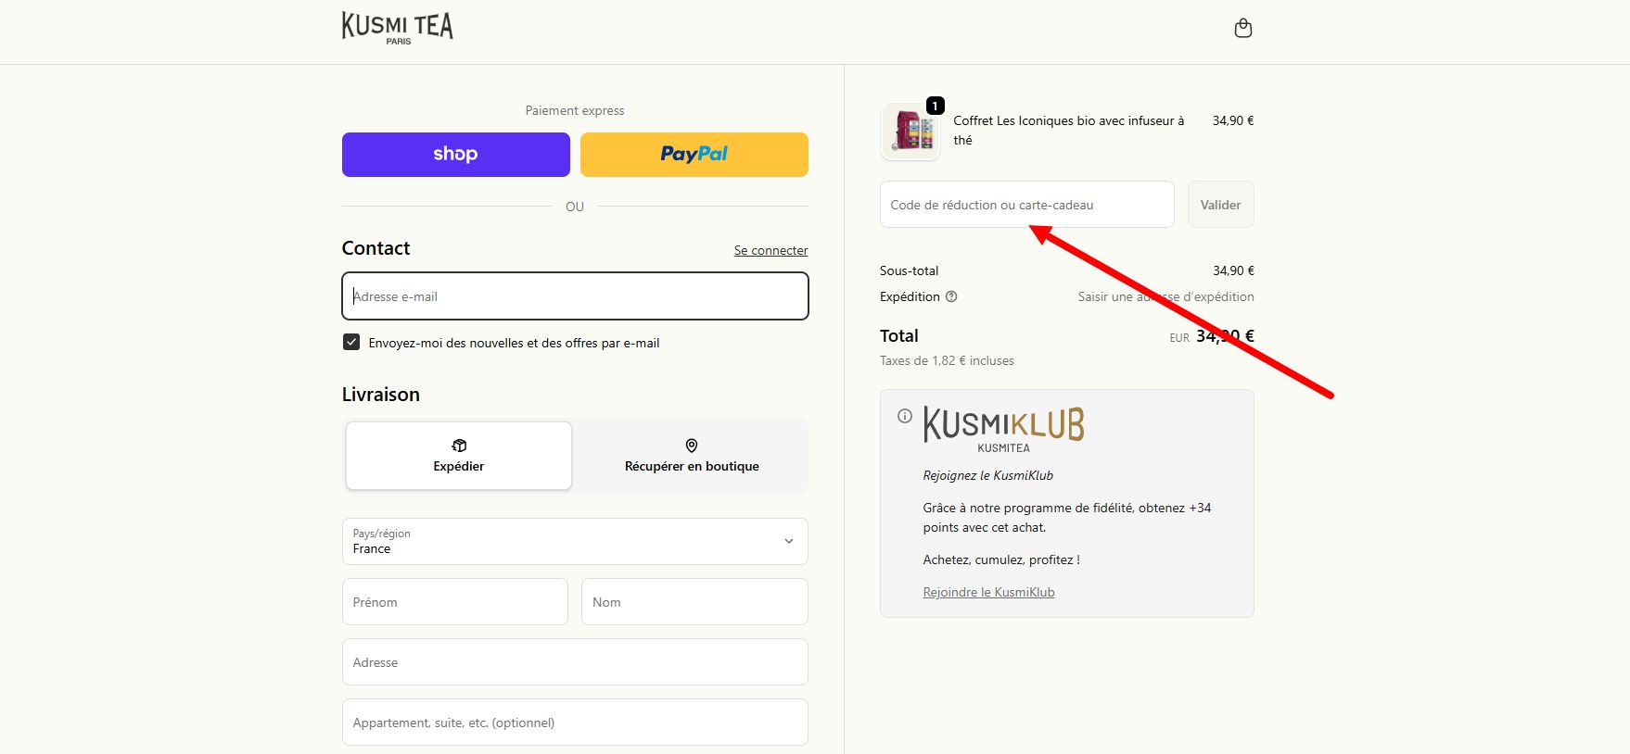Click the Expédier box icon
Image resolution: width=1630 pixels, height=754 pixels.
(x=459, y=446)
